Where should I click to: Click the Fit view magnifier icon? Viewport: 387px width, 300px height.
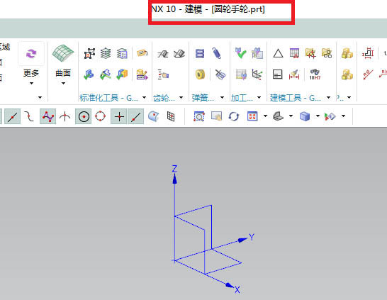coord(199,116)
